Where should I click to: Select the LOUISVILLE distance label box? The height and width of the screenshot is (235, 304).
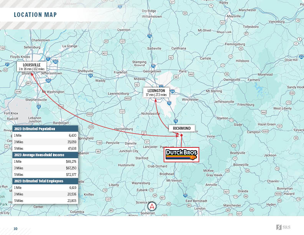pos(31,66)
